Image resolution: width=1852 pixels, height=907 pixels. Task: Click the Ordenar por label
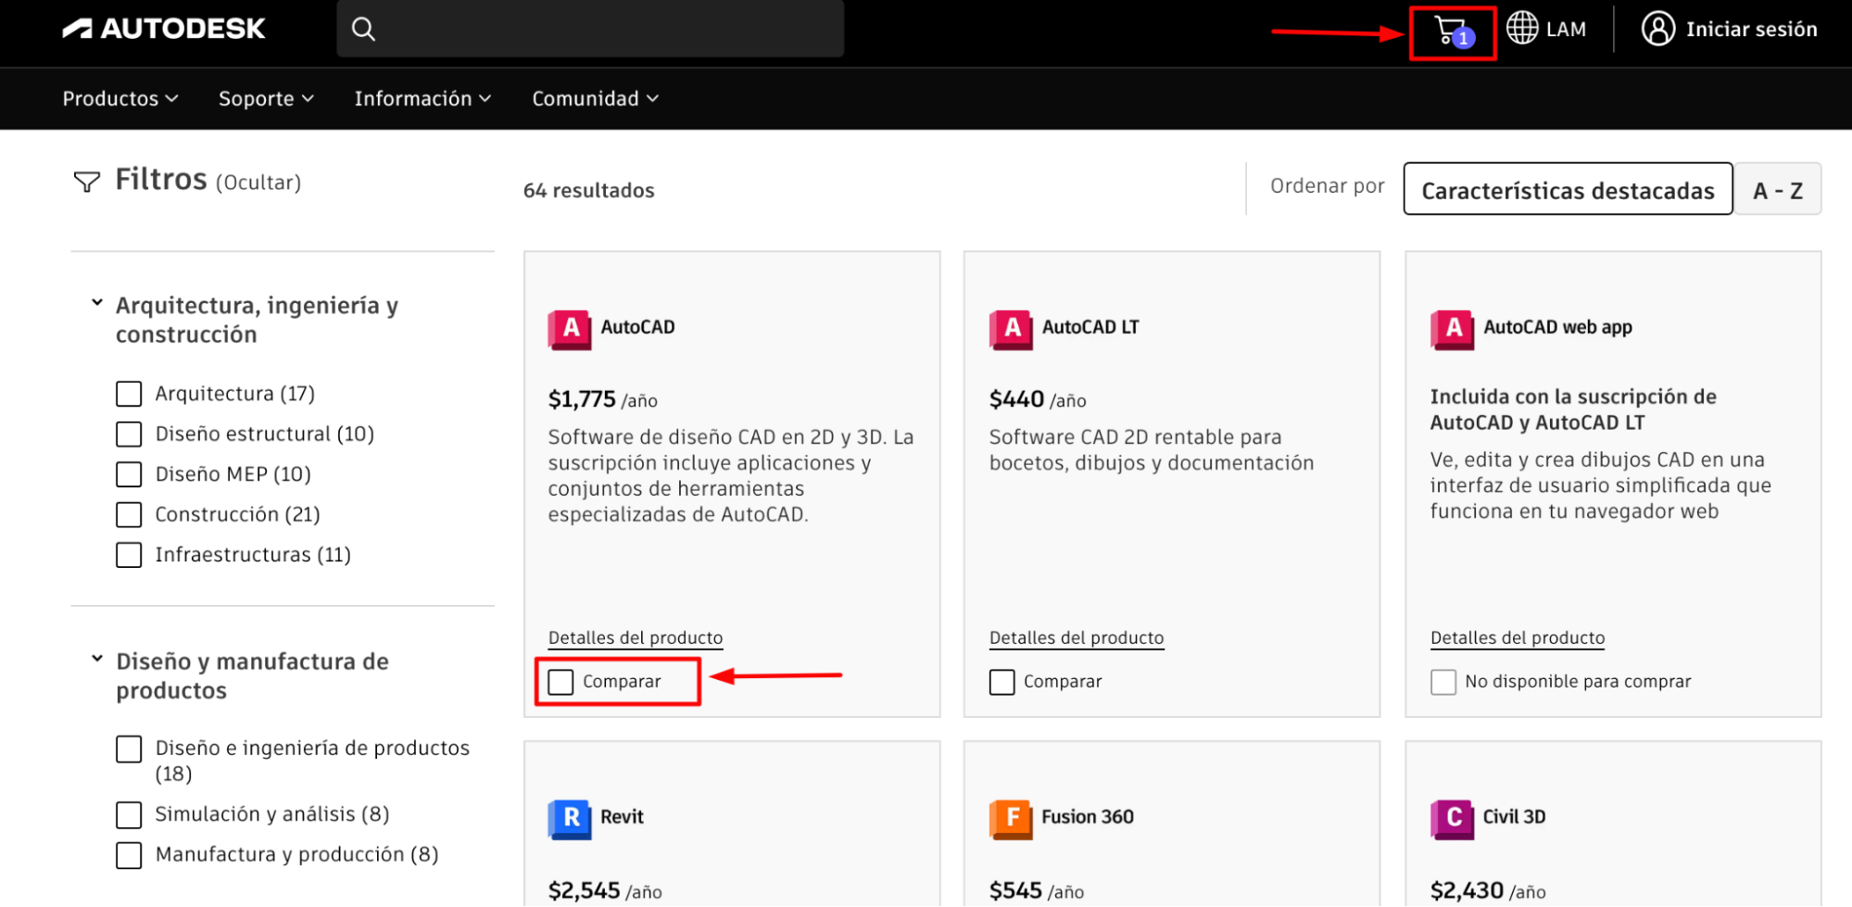click(1327, 185)
